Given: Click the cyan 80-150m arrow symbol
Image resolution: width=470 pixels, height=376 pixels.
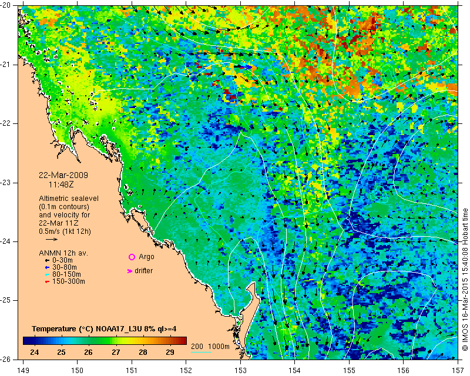Looking at the screenshot, I should coord(47,274).
